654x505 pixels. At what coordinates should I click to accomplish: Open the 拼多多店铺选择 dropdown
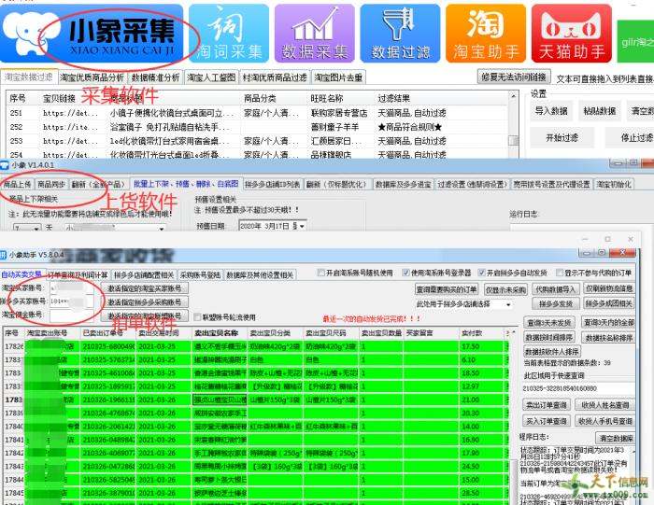[x=508, y=304]
